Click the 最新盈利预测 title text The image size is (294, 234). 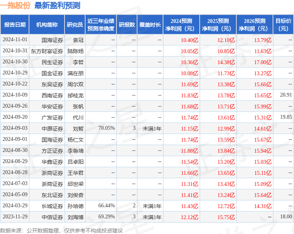pyautogui.click(x=57, y=5)
